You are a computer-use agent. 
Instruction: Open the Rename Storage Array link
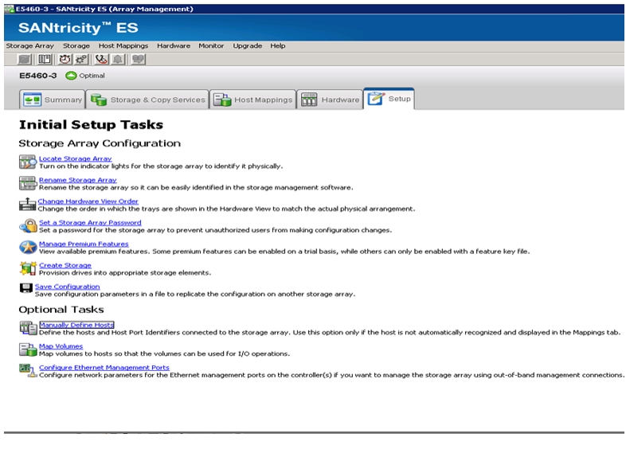tap(78, 180)
